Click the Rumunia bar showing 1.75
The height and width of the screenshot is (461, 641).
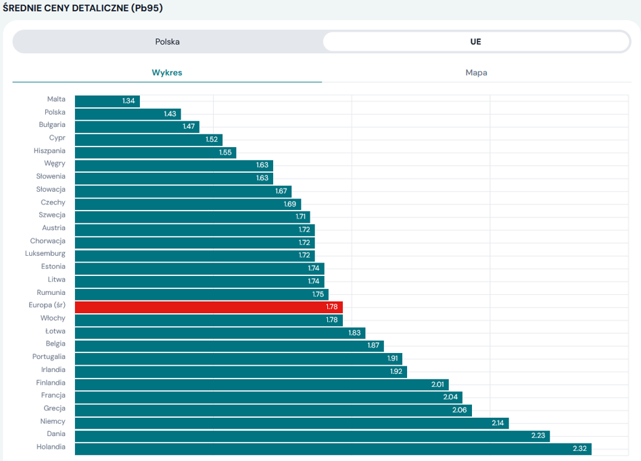click(x=202, y=294)
